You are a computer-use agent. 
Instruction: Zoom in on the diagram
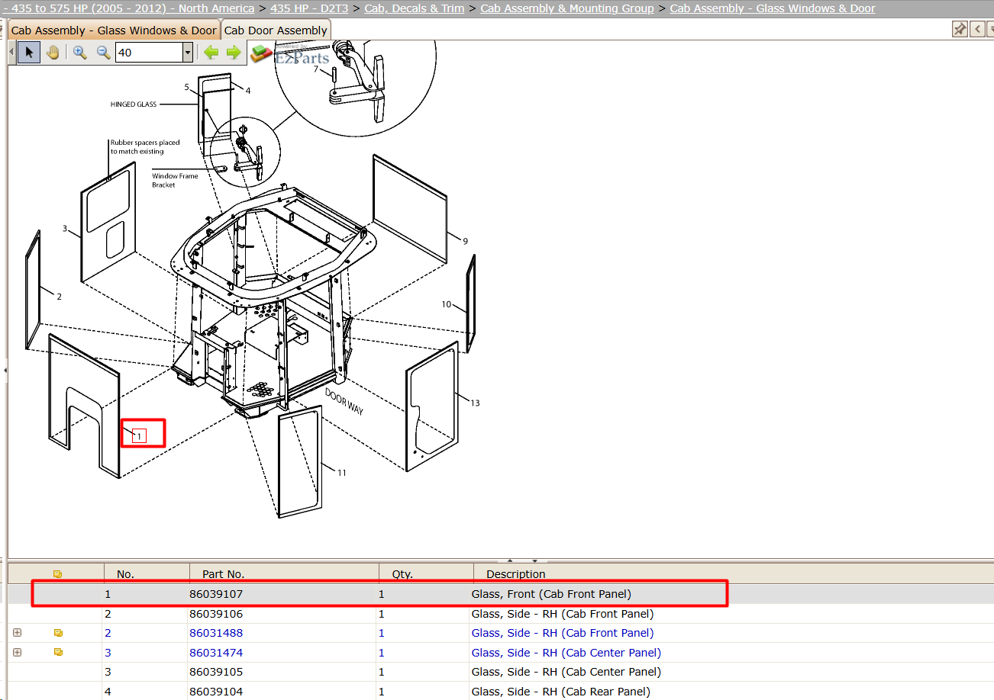(x=79, y=53)
